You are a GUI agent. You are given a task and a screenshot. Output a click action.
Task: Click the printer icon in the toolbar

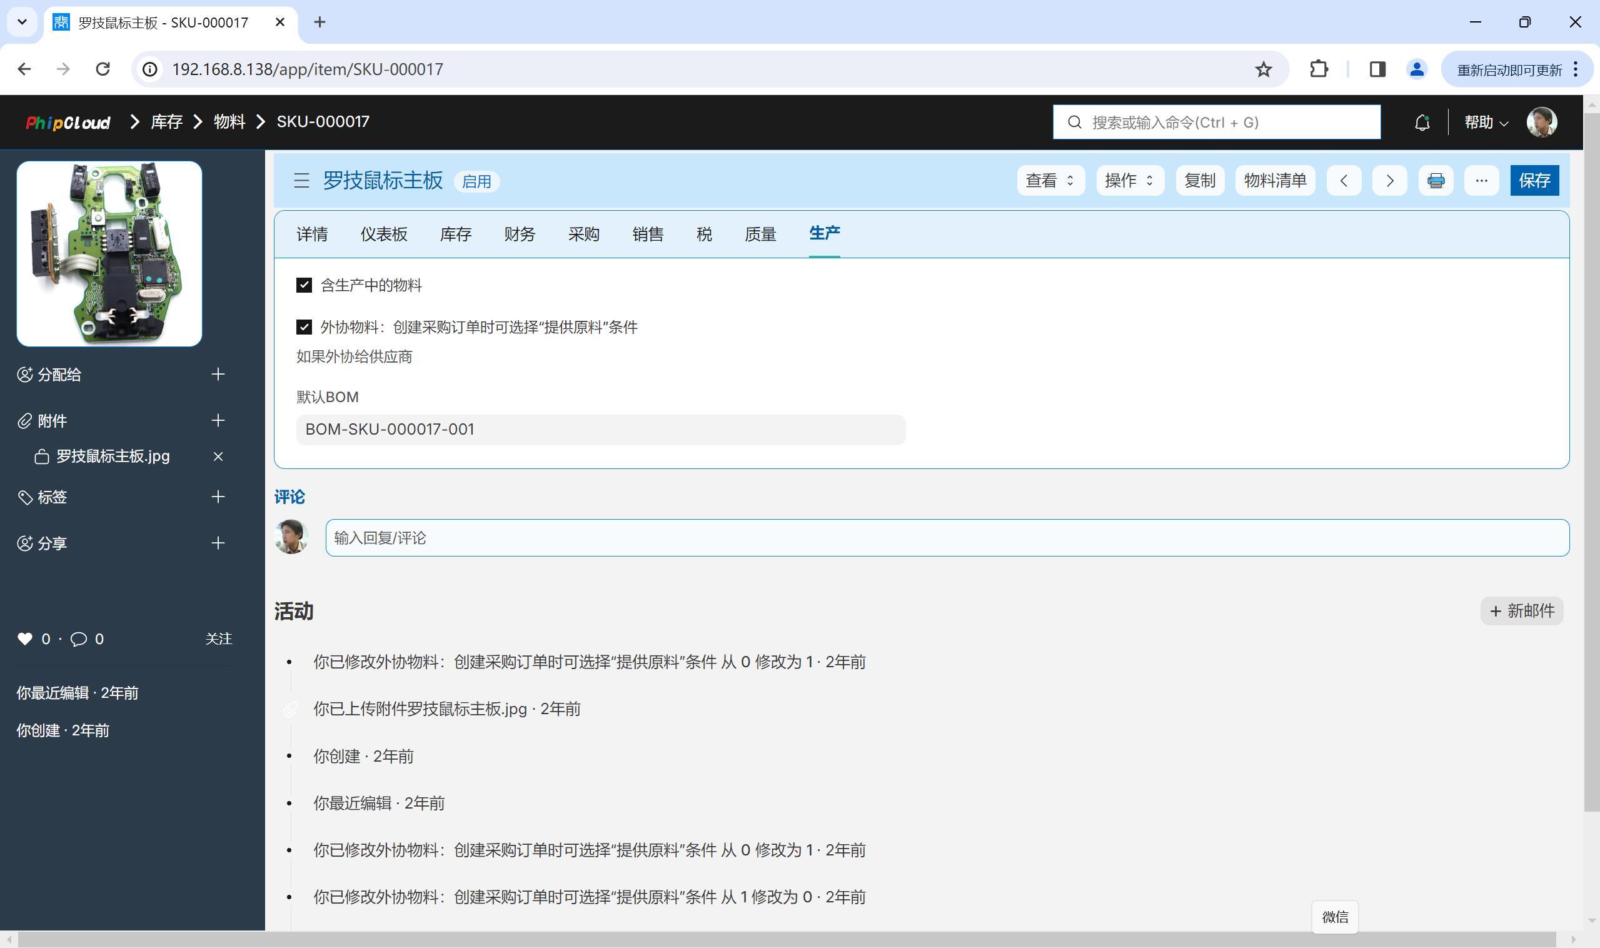[1435, 181]
